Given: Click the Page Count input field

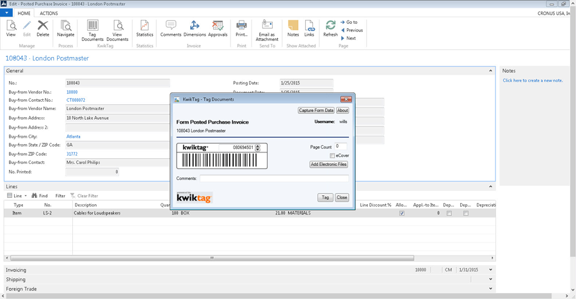Looking at the screenshot, I should tap(340, 147).
